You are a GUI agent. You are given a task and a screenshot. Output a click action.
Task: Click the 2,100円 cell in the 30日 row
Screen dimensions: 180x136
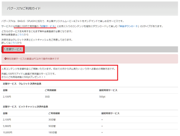[x=7, y=97]
